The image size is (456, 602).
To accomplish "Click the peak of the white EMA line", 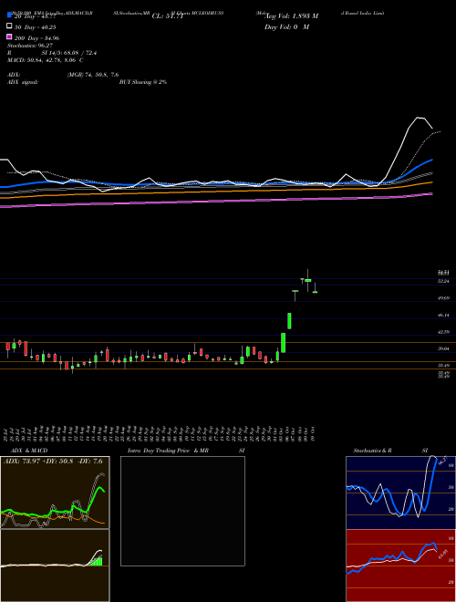I will 420,118.
